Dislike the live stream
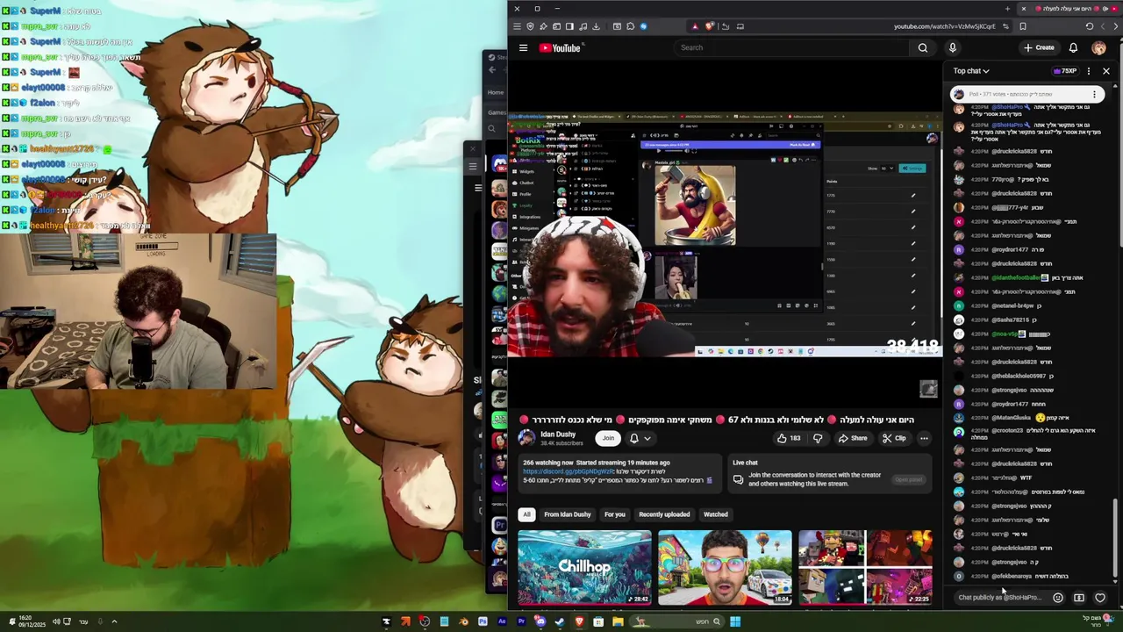1123x632 pixels. click(818, 438)
